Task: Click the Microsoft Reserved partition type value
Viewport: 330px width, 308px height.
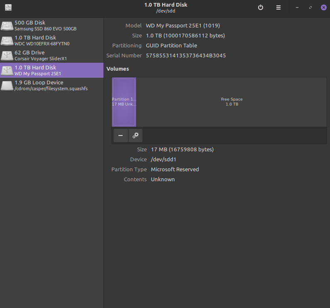Action: tap(175, 170)
